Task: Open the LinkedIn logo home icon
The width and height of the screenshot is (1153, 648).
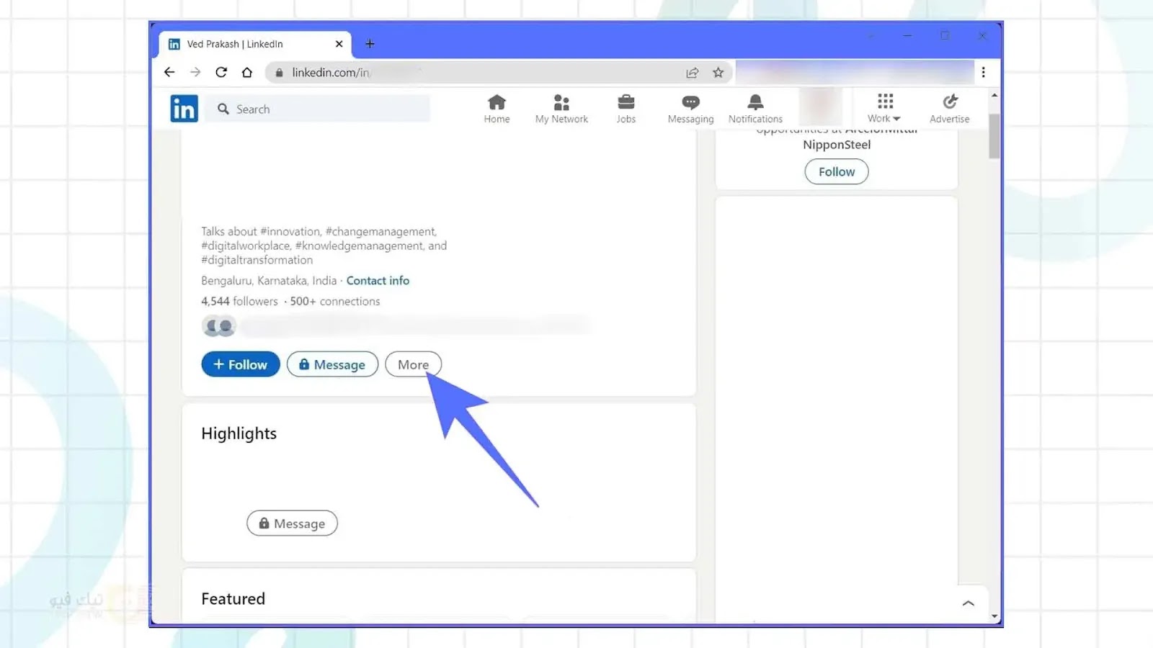Action: point(184,109)
